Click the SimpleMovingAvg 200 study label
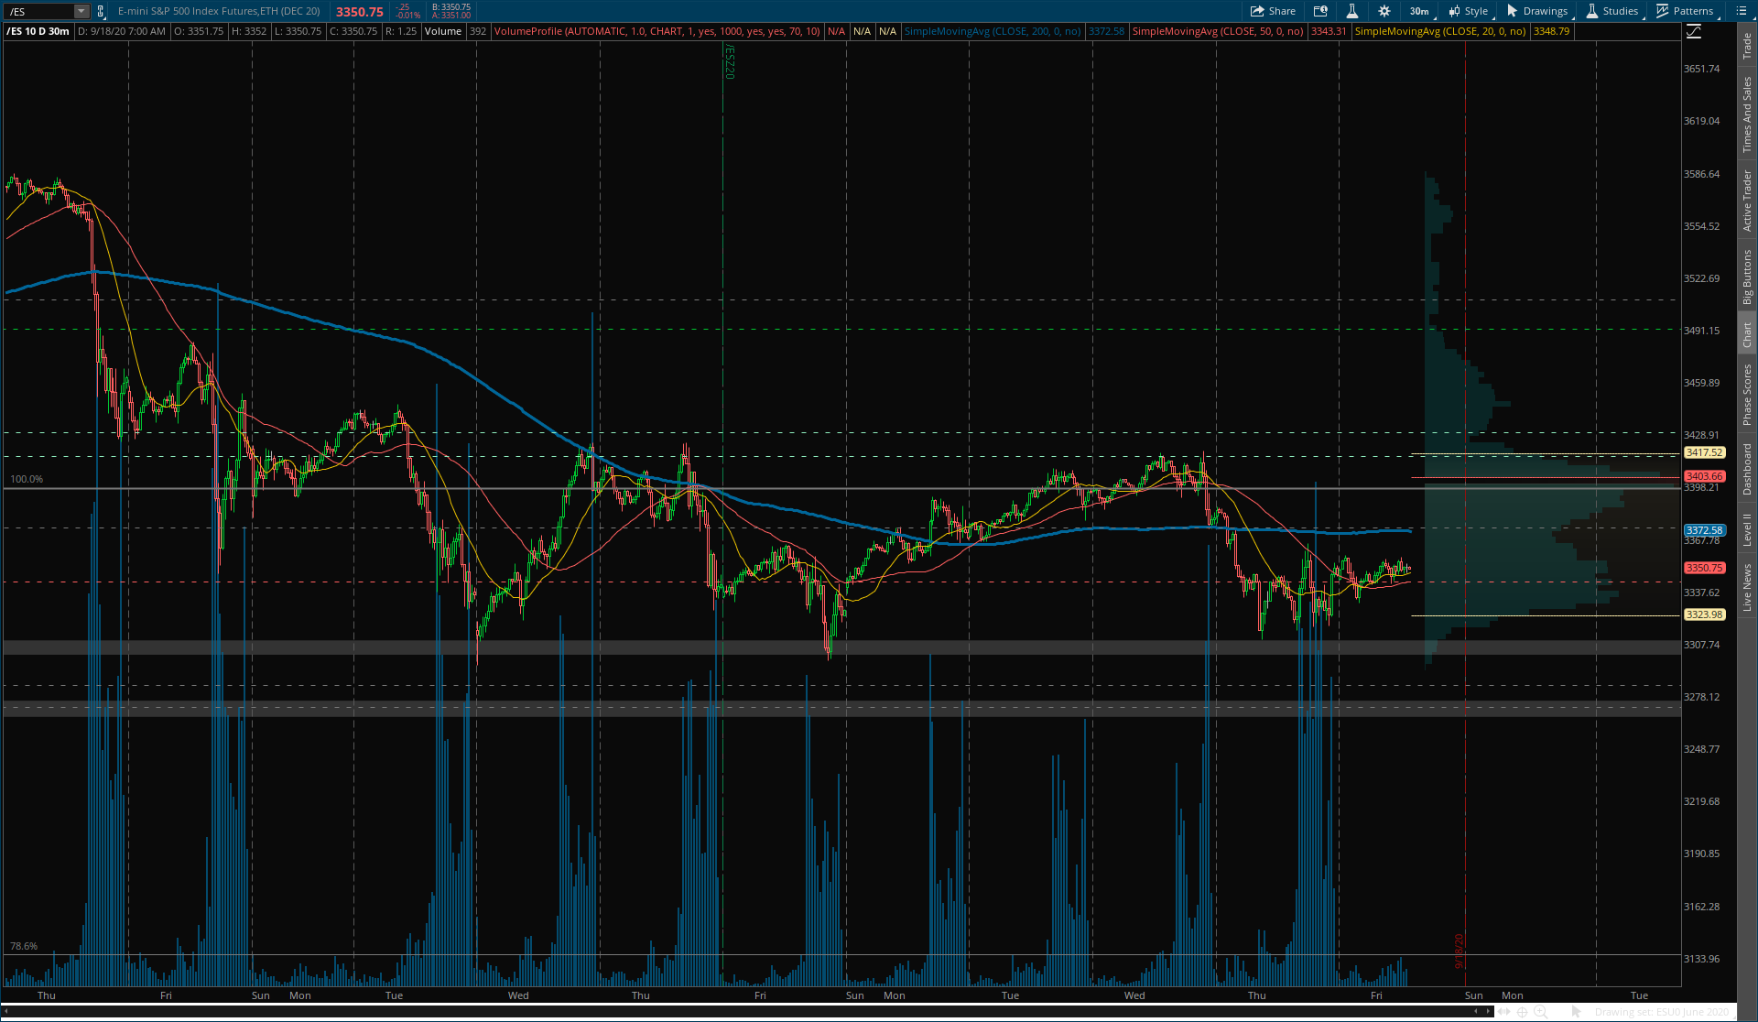This screenshot has width=1758, height=1022. click(993, 31)
